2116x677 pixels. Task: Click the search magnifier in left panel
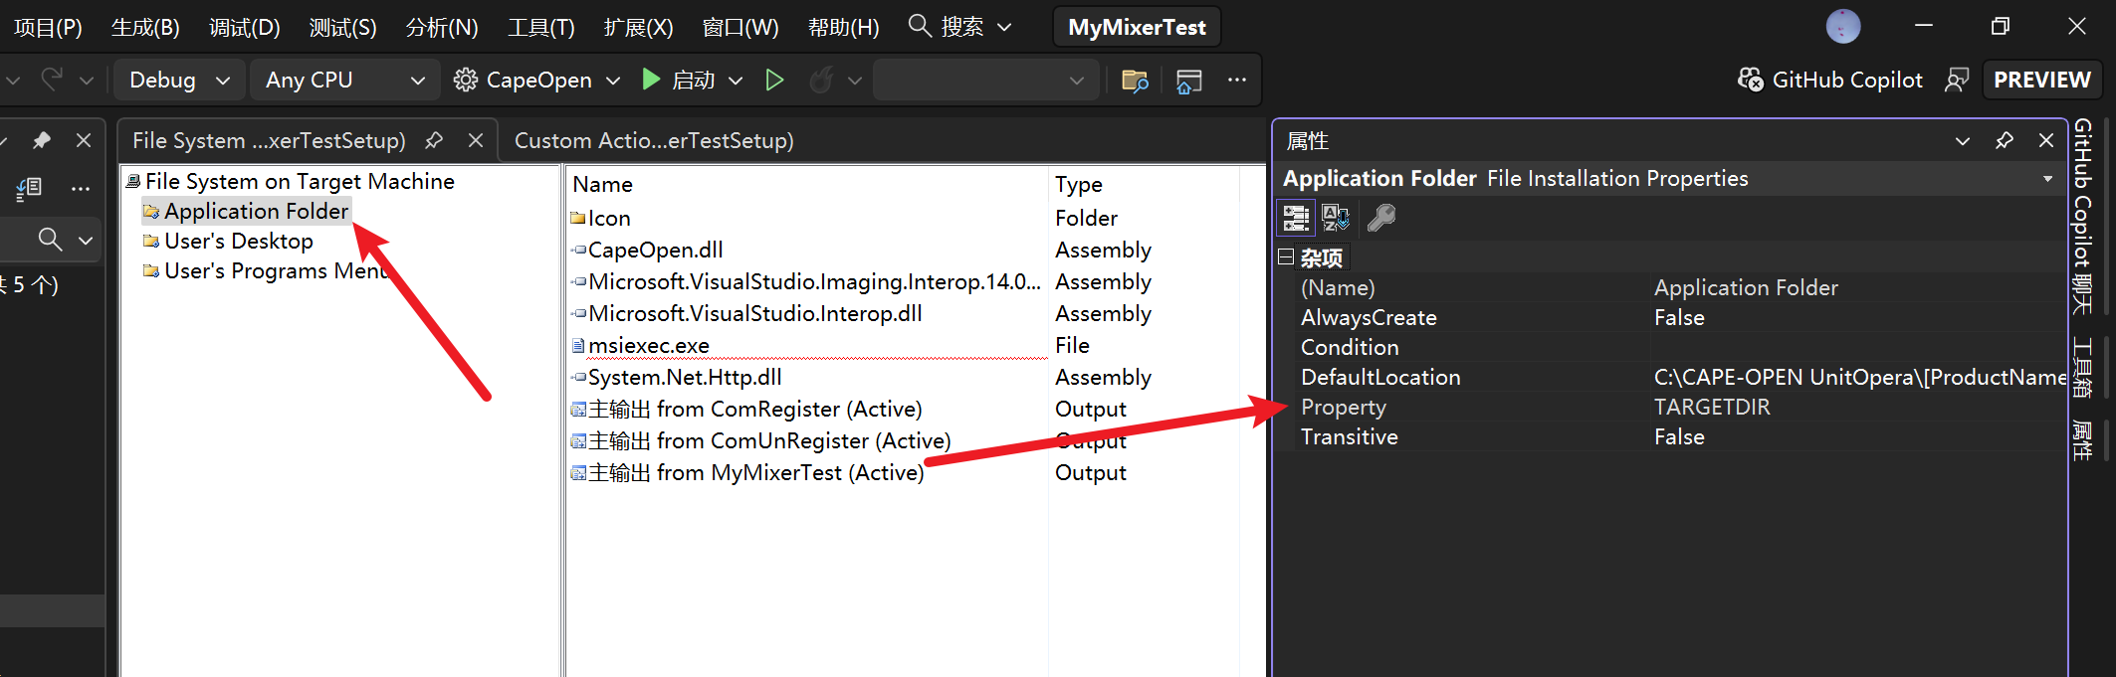[x=50, y=239]
